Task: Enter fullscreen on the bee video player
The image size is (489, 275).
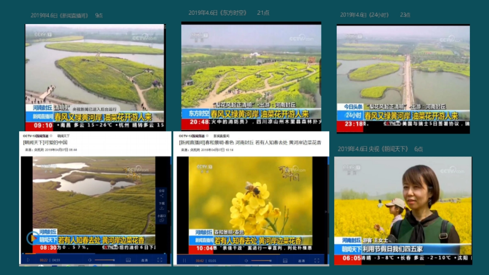Action: click(316, 260)
